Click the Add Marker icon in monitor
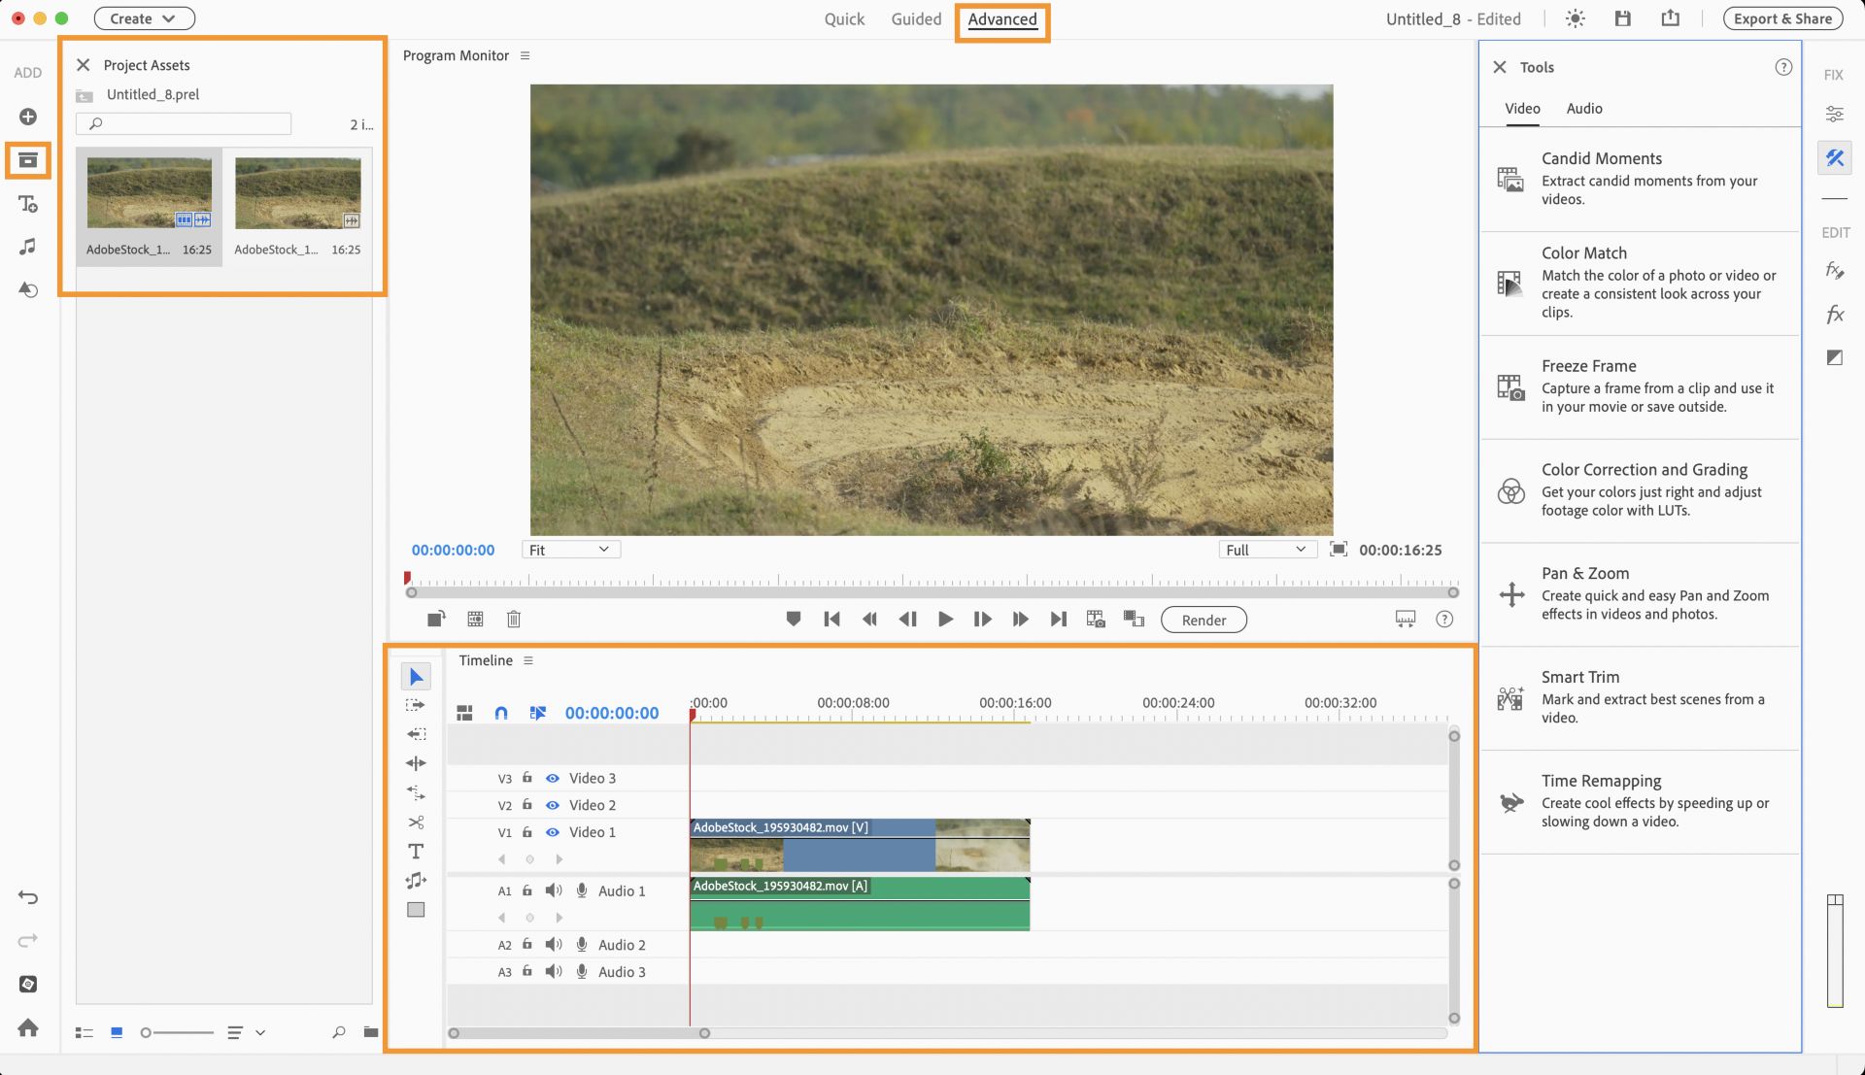1865x1075 pixels. click(794, 620)
